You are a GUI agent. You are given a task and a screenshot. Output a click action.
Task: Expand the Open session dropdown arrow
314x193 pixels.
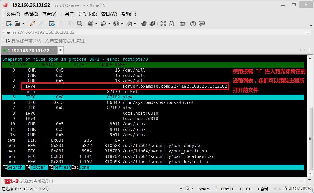pyautogui.click(x=23, y=24)
